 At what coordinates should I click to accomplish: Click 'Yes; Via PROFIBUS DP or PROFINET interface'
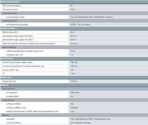coord(92,17)
